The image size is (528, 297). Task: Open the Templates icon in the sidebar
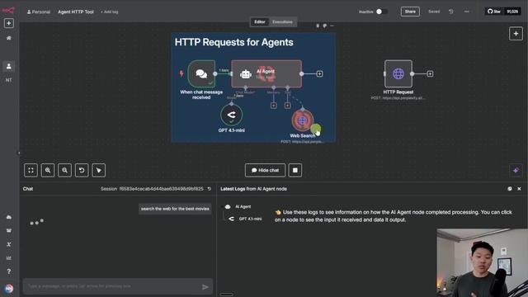pyautogui.click(x=9, y=231)
